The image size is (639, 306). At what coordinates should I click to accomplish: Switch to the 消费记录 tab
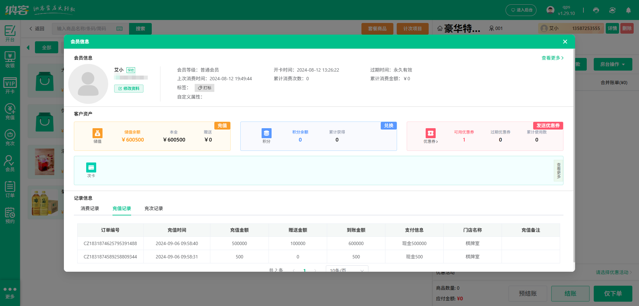90,208
